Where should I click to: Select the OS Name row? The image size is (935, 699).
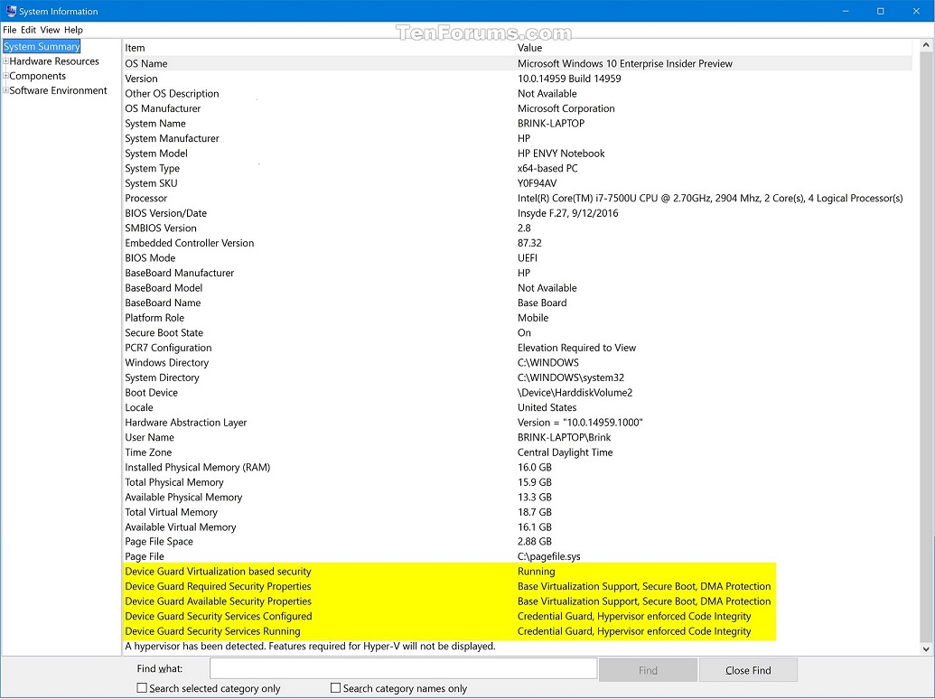tap(518, 63)
